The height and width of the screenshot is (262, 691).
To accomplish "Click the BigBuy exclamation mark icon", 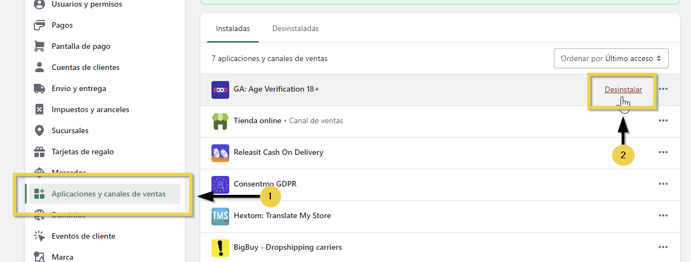I will point(220,247).
